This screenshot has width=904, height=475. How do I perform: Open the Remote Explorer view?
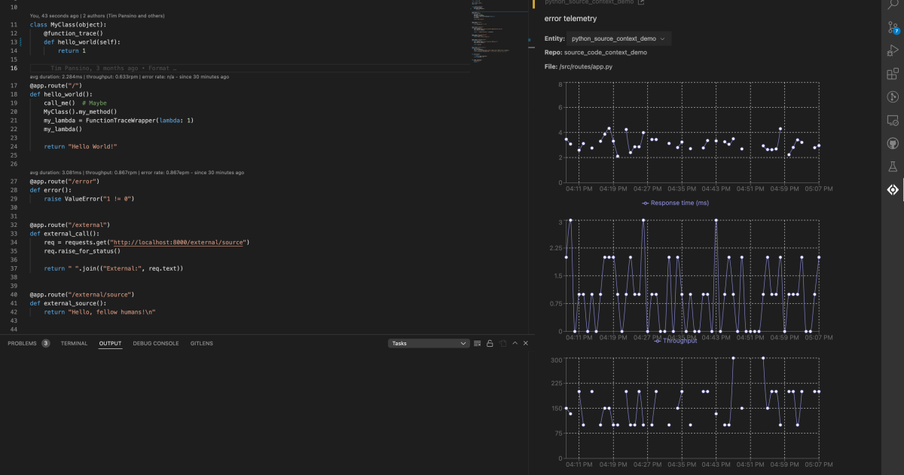click(893, 120)
